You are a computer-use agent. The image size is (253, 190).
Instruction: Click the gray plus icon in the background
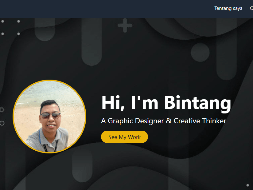coord(125,25)
